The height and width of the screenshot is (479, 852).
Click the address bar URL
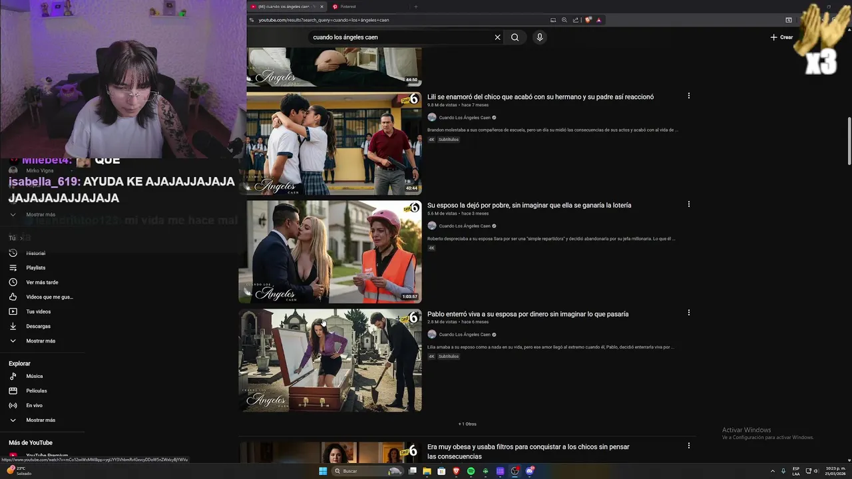(323, 20)
